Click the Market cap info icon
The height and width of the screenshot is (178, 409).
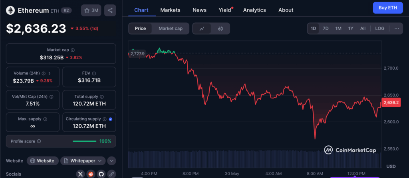click(72, 50)
